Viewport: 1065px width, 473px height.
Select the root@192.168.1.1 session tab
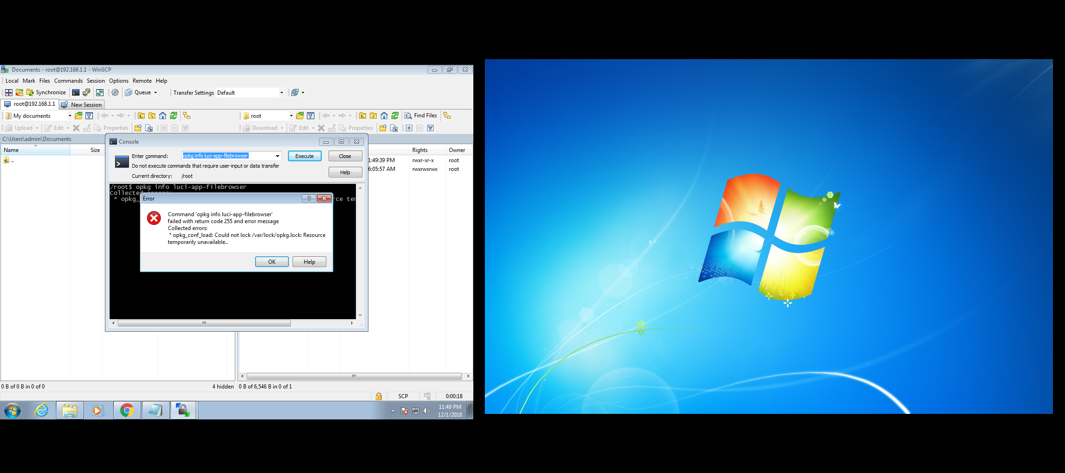(30, 104)
